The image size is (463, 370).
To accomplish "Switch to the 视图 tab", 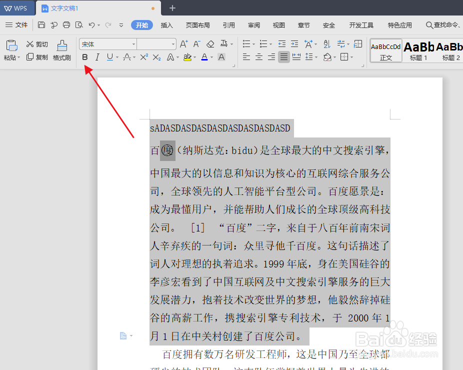I will click(x=278, y=25).
